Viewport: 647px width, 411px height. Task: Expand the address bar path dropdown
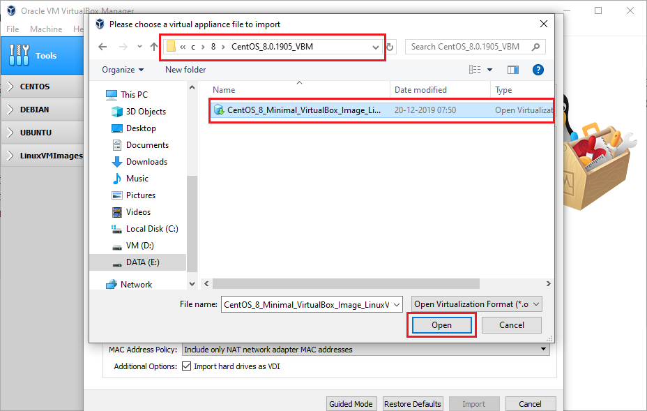(x=376, y=47)
